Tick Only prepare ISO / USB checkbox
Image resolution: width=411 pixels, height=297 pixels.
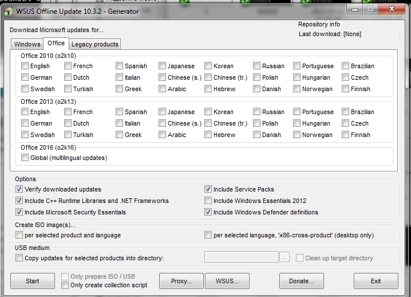pyautogui.click(x=65, y=276)
